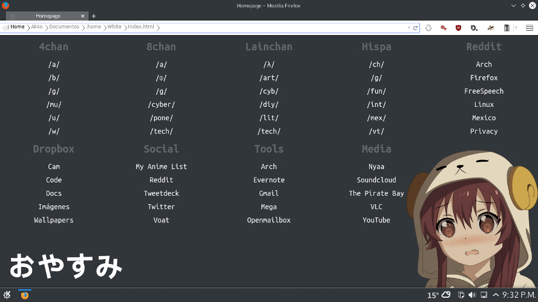Image resolution: width=538 pixels, height=302 pixels.
Task: Open My Anime List link
Action: pyautogui.click(x=161, y=167)
